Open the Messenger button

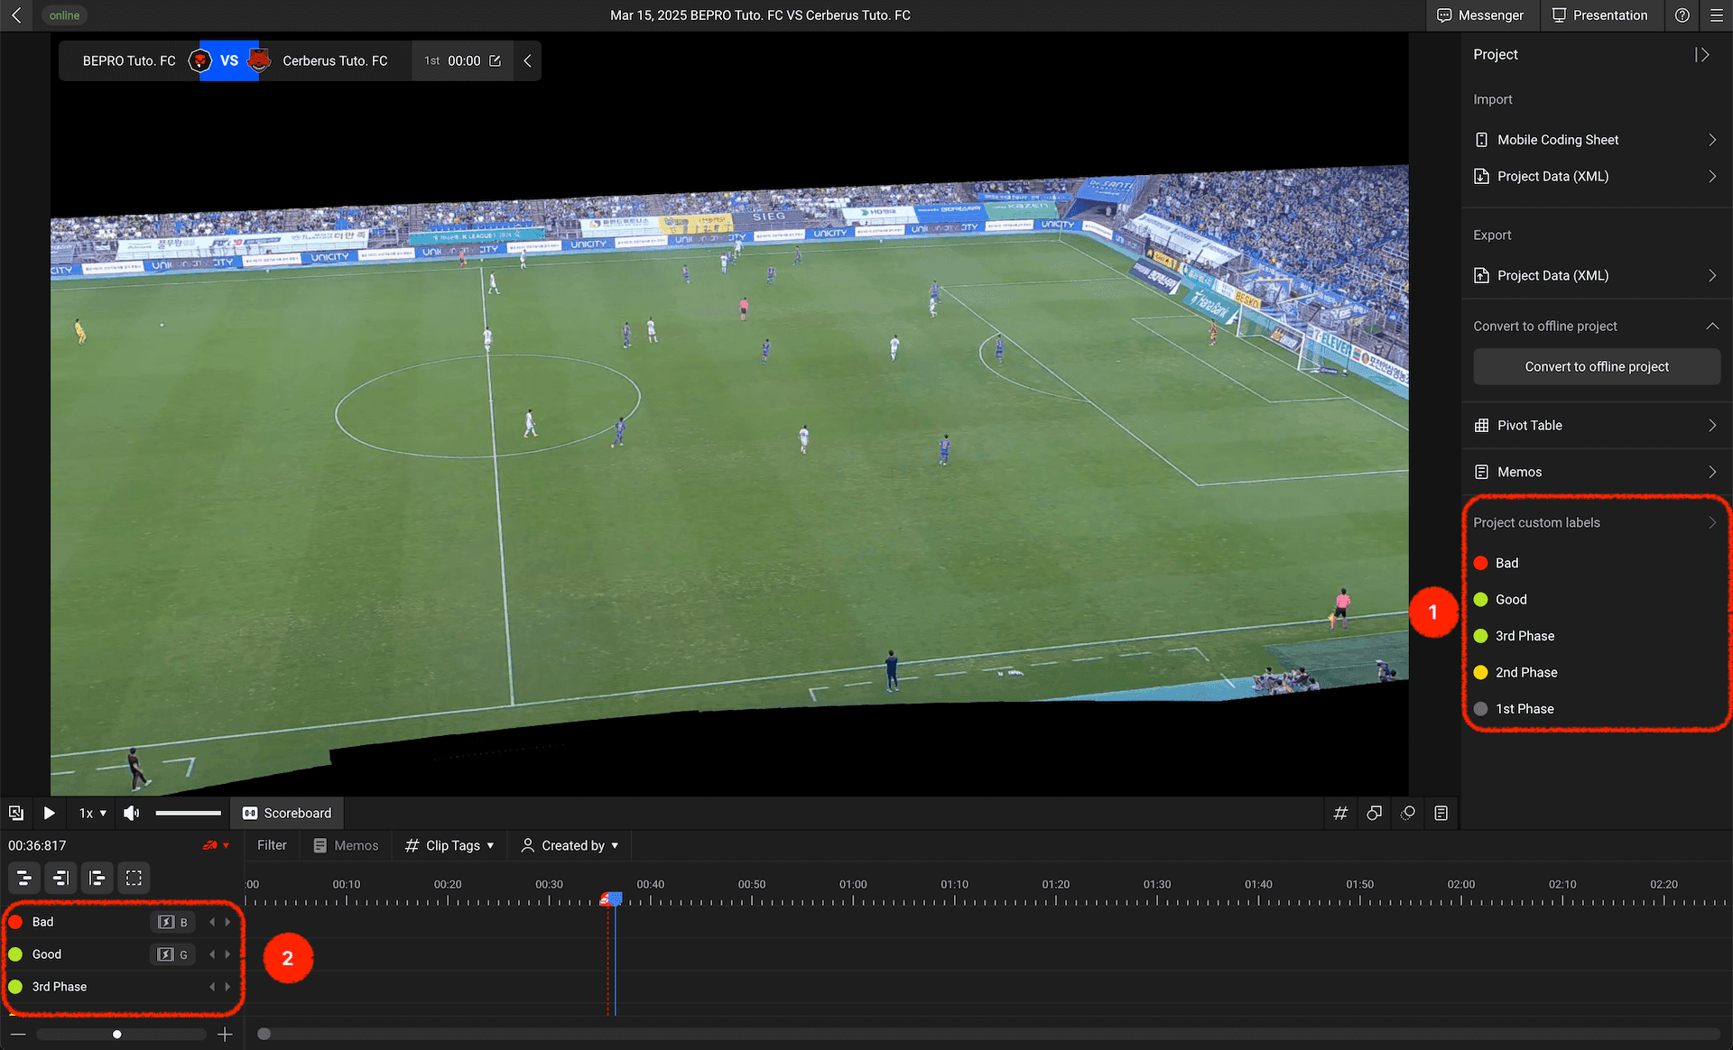point(1479,15)
